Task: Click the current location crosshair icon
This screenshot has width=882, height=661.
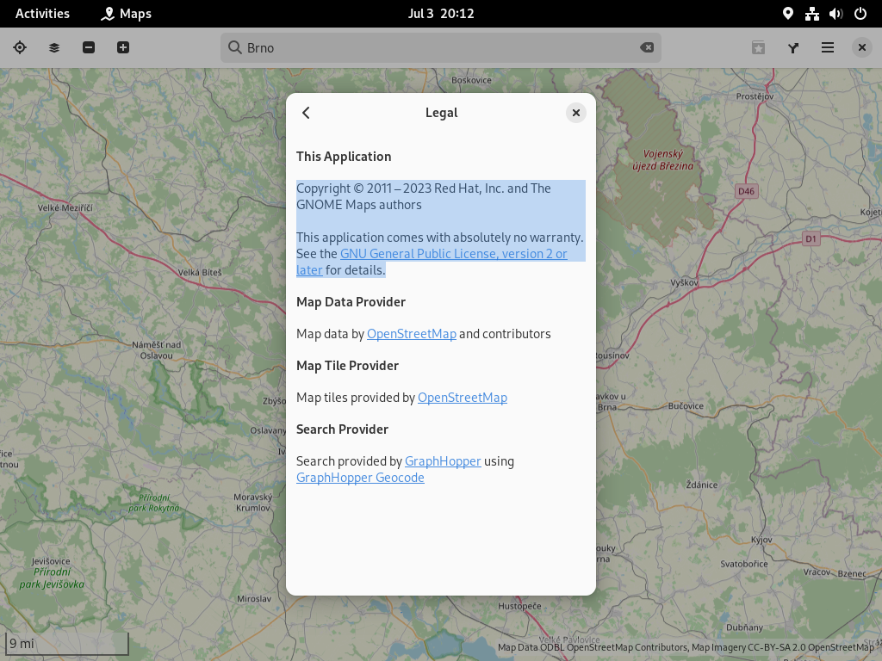Action: point(20,48)
